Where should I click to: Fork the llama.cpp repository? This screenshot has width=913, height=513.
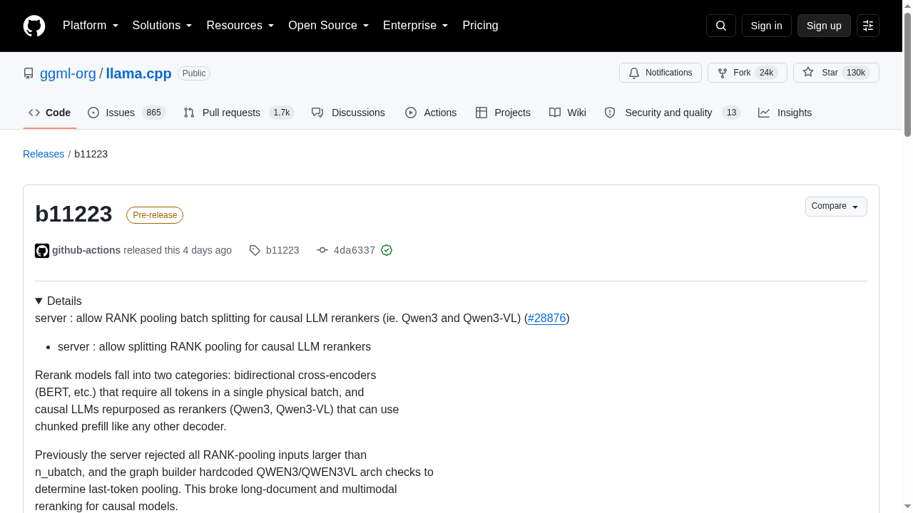(748, 73)
